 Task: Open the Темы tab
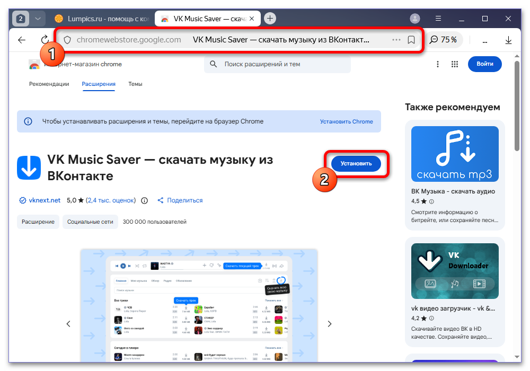point(135,84)
